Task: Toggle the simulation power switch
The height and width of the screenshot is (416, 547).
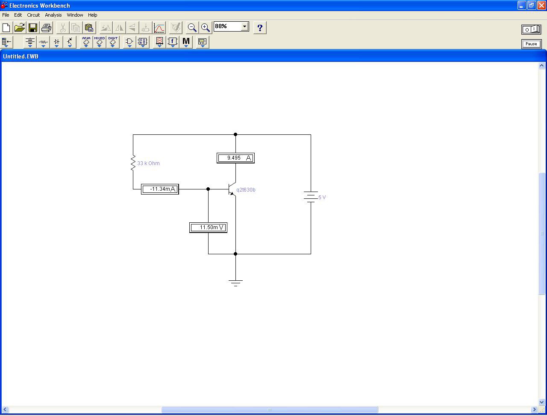Action: [531, 29]
